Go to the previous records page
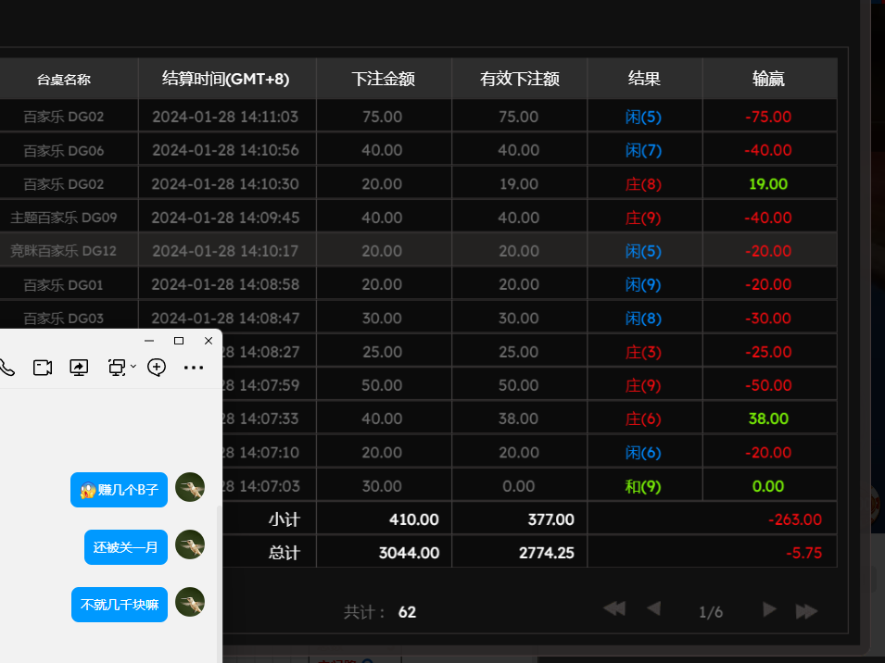885x663 pixels. point(653,609)
